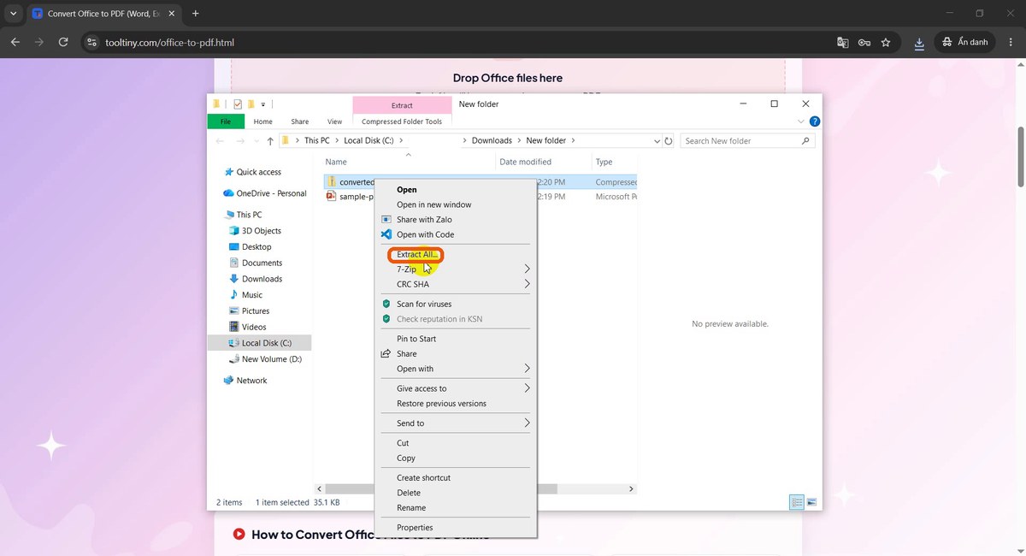Select the sample PowerPoint file icon
The width and height of the screenshot is (1026, 556).
coord(332,197)
